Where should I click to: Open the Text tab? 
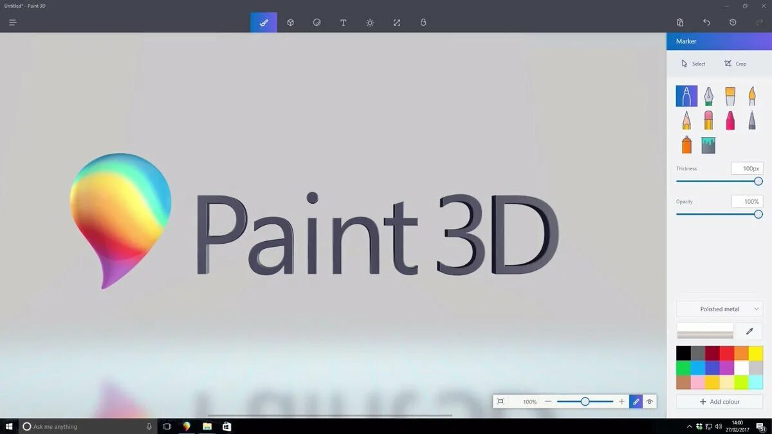point(344,23)
